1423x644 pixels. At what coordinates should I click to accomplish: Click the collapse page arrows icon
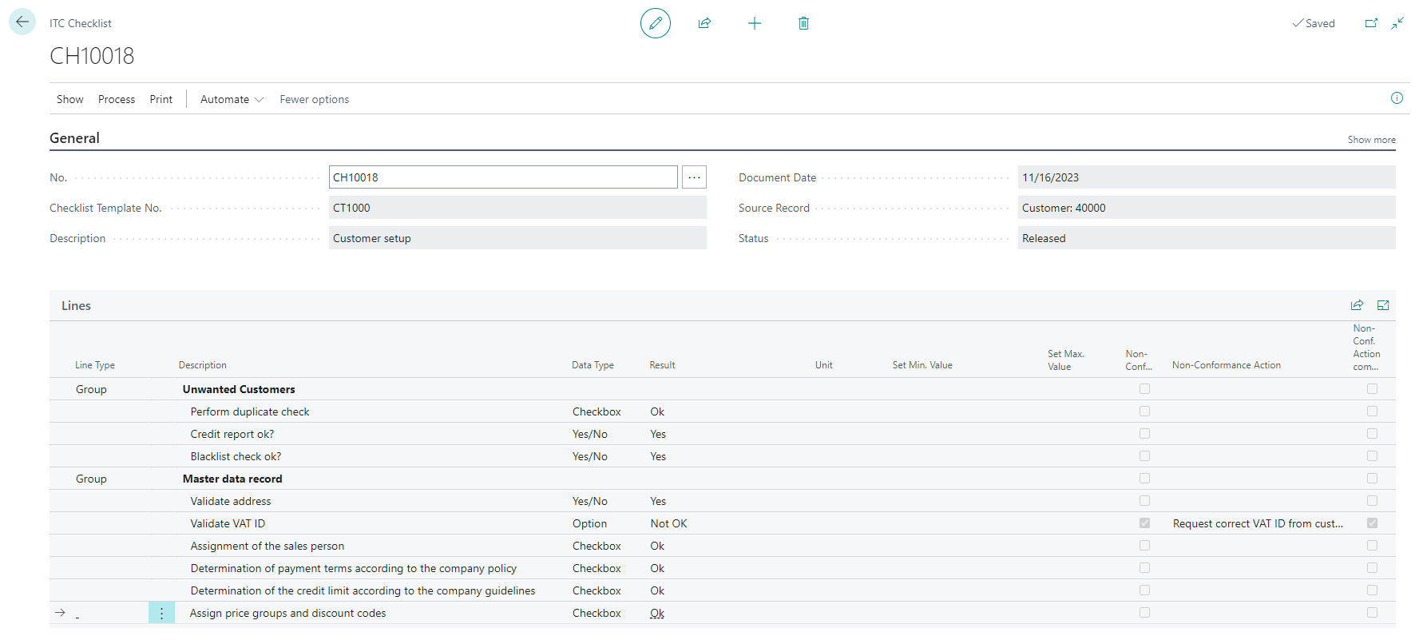click(x=1397, y=23)
